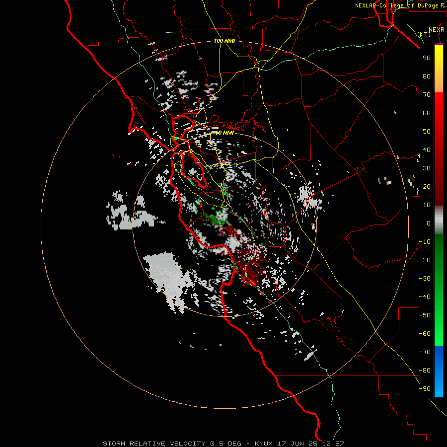
Task: Click the "-90" scale value
Action: pyautogui.click(x=425, y=389)
